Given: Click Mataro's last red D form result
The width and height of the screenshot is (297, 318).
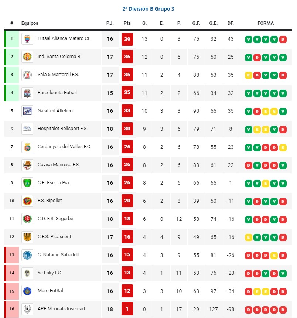Looking at the screenshot, I should coord(283,40).
